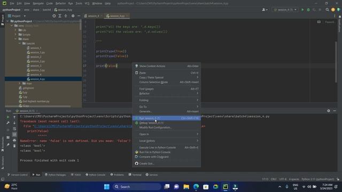This screenshot has width=342, height=192.
Task: Open Search Everywhere via the magnifier icon
Action: click(x=327, y=10)
